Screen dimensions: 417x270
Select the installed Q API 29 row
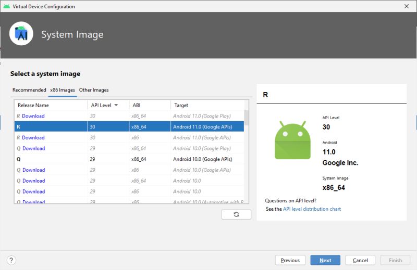click(129, 159)
